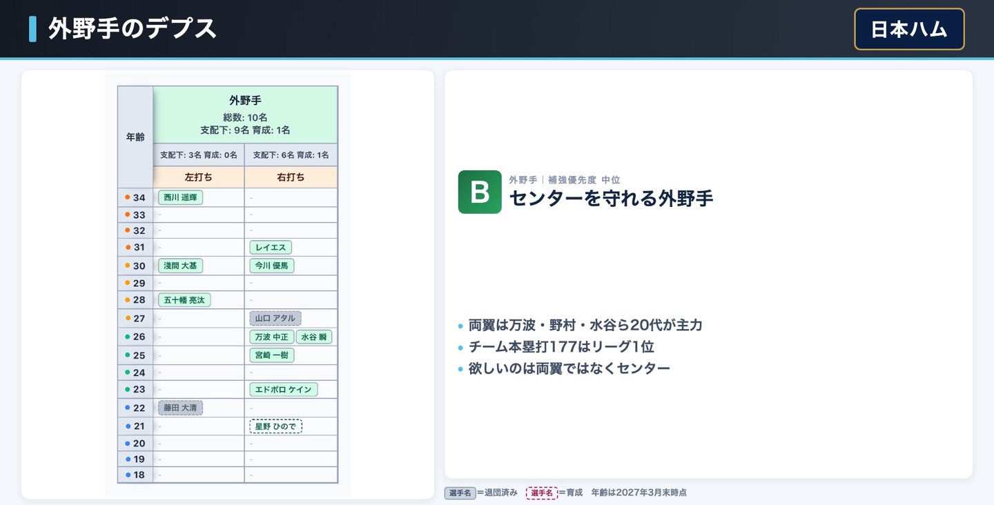
Task: Select the 外野手 table header title
Action: 245,101
